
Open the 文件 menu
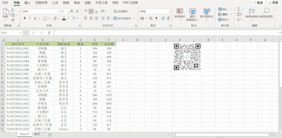(5, 3)
